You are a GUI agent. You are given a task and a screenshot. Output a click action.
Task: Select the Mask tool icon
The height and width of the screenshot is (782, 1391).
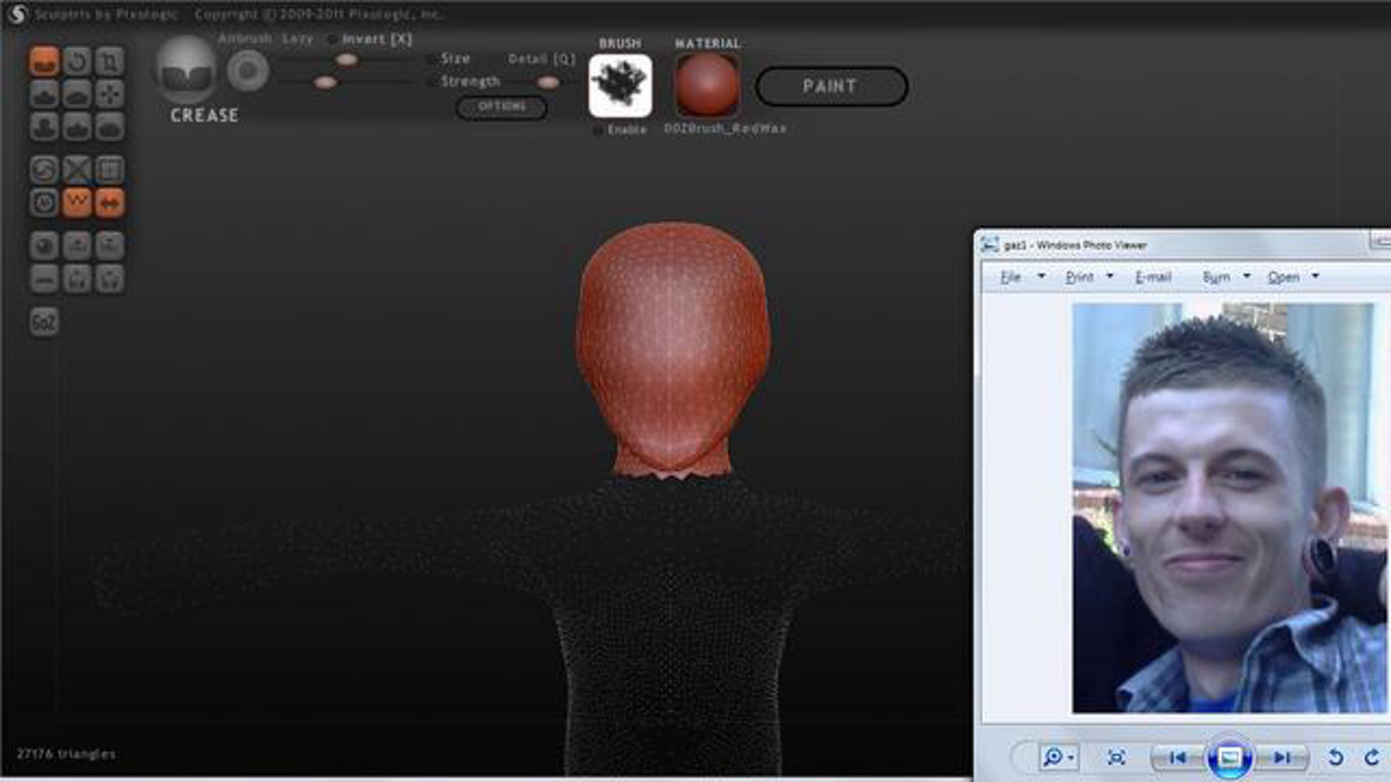click(44, 203)
